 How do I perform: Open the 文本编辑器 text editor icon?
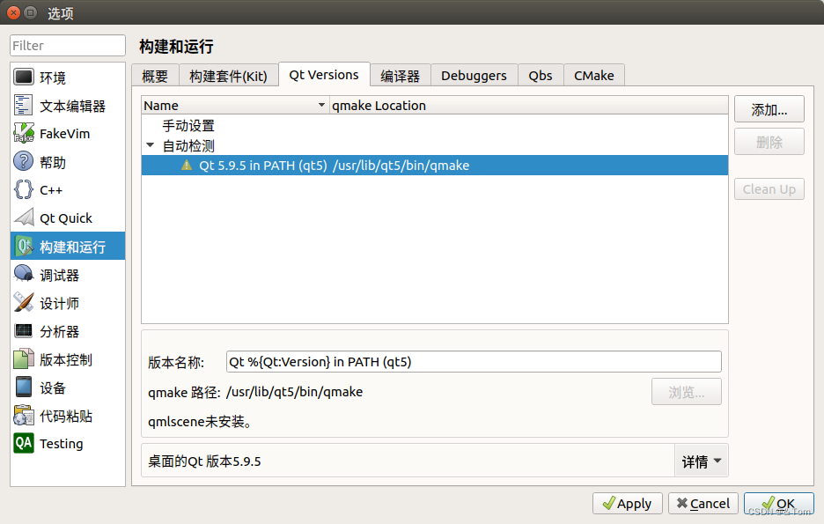24,105
